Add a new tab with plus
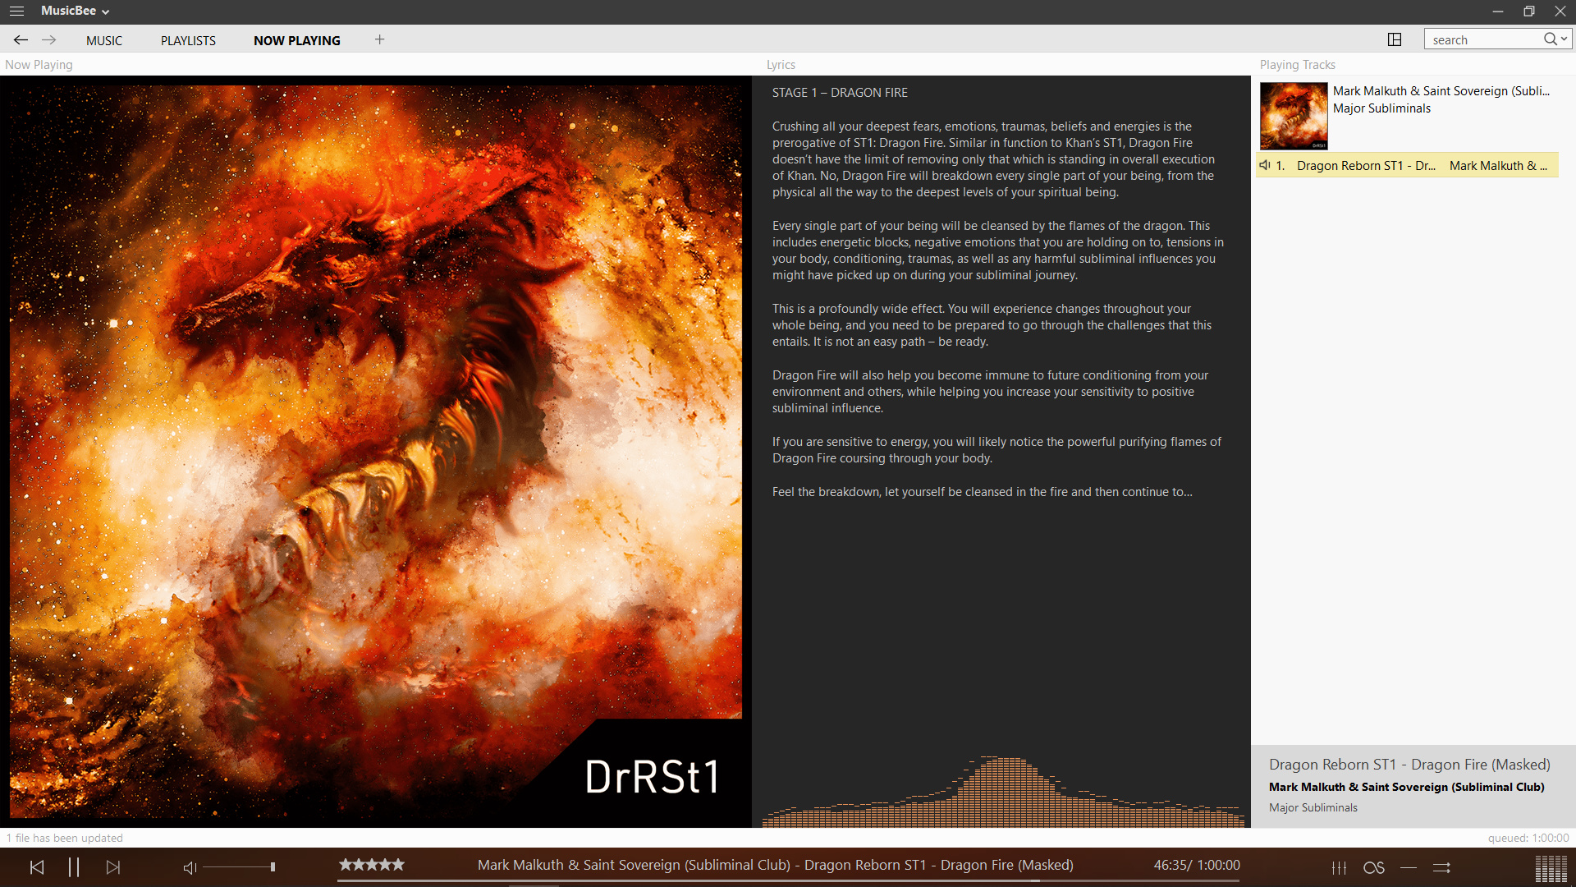The width and height of the screenshot is (1576, 887). [x=379, y=39]
